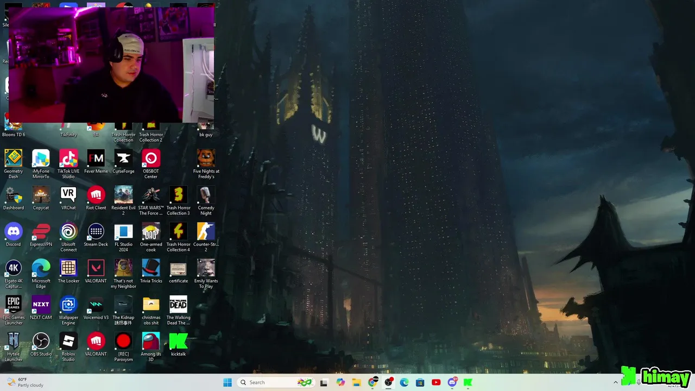Image resolution: width=695 pixels, height=391 pixels.
Task: Launch iMyFone MirrorTo from desktop
Action: coord(41,164)
